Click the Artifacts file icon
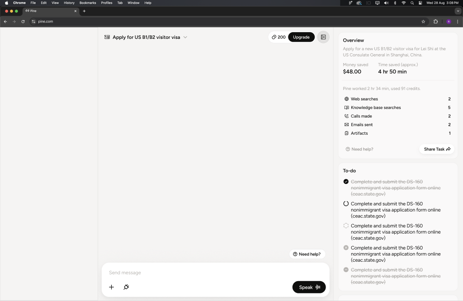 (347, 133)
